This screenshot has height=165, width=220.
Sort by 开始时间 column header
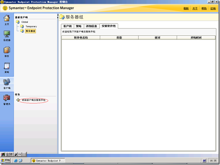196,37
